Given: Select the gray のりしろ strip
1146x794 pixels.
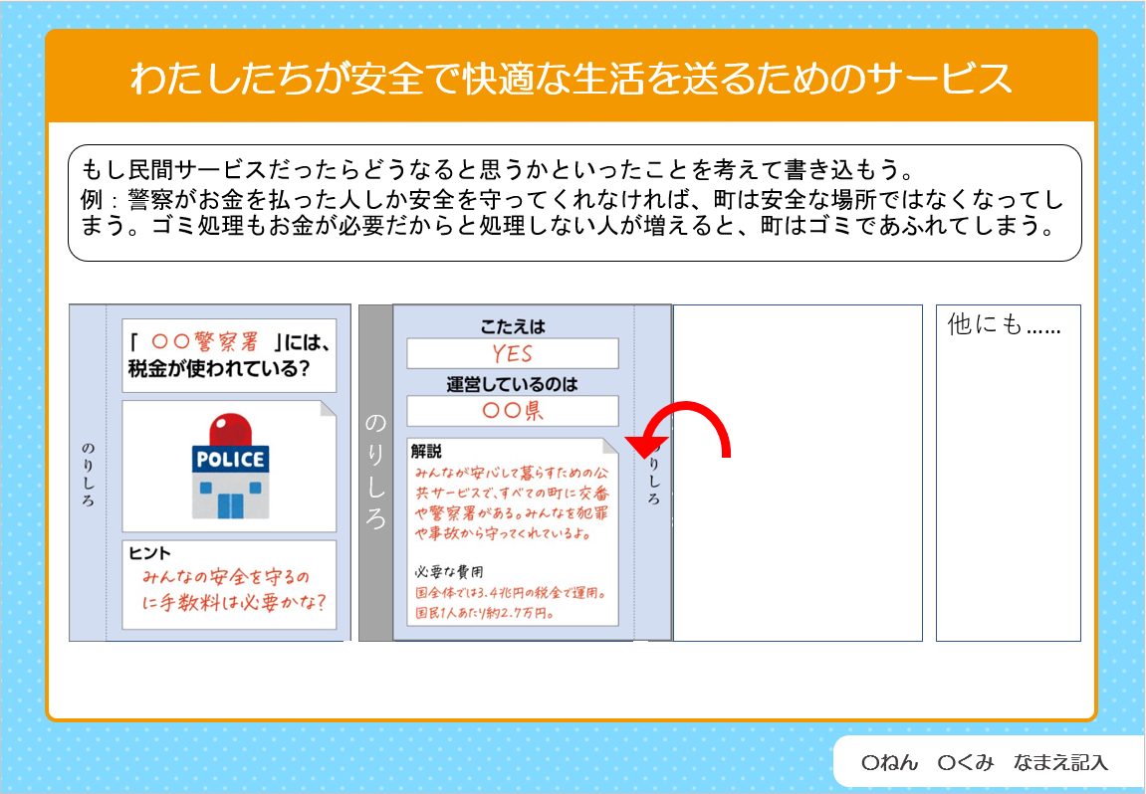Looking at the screenshot, I should point(375,473).
